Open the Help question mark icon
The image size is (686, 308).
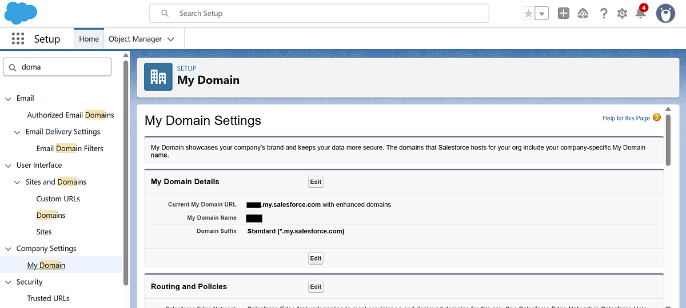pyautogui.click(x=603, y=13)
